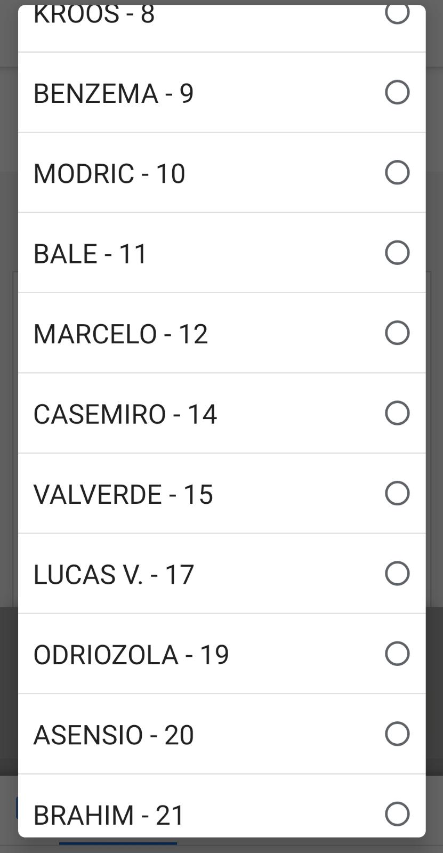Tap the MODRIC - 10 list entry
Screen dimensions: 443x853
(x=109, y=173)
